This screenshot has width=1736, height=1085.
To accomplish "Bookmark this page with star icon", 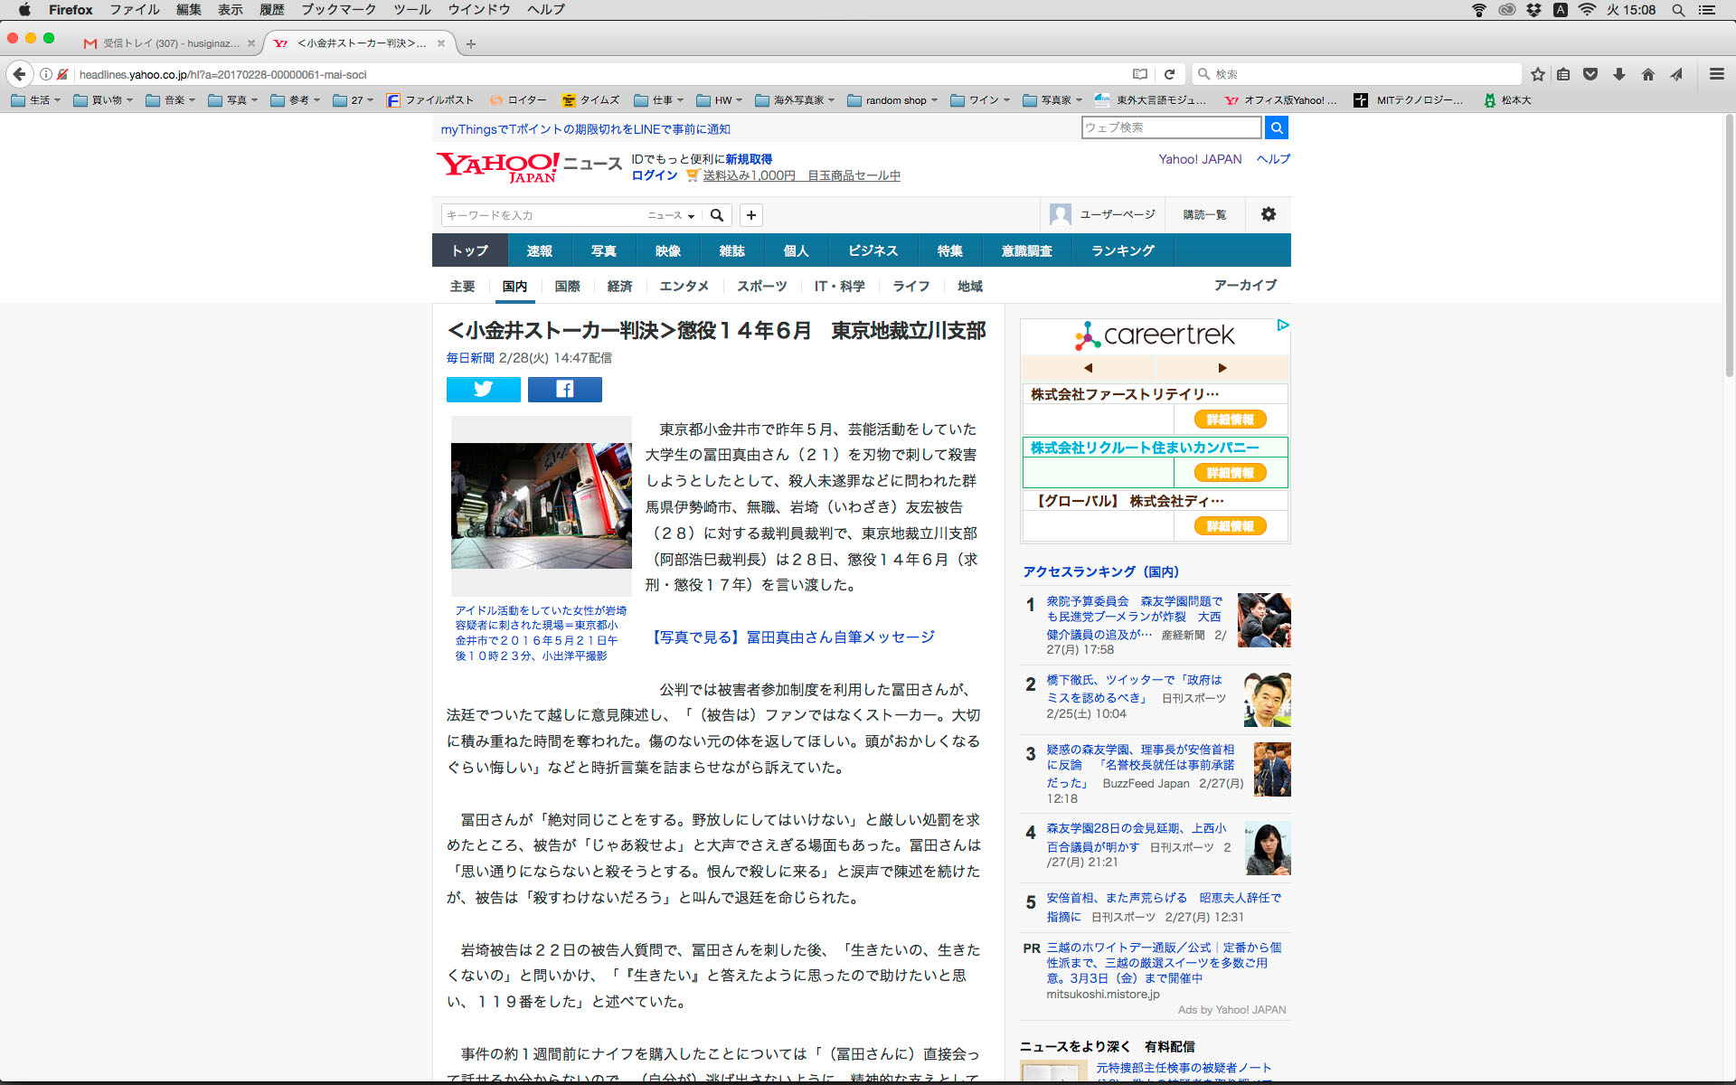I will tap(1537, 74).
